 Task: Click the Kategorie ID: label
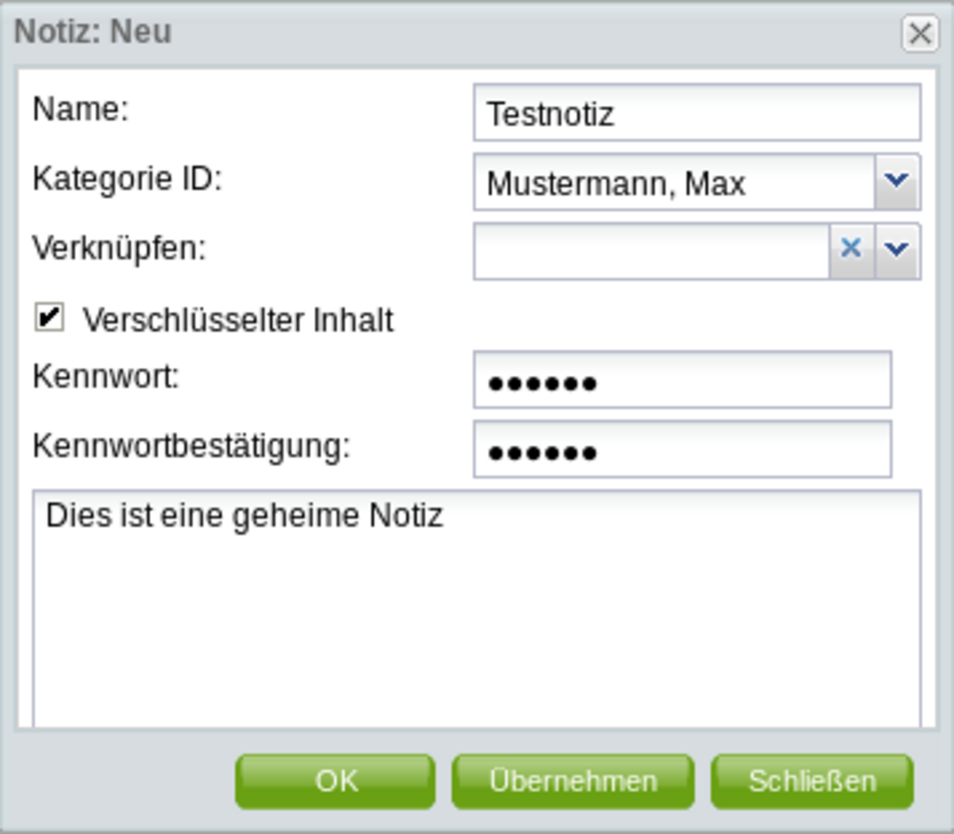[127, 179]
